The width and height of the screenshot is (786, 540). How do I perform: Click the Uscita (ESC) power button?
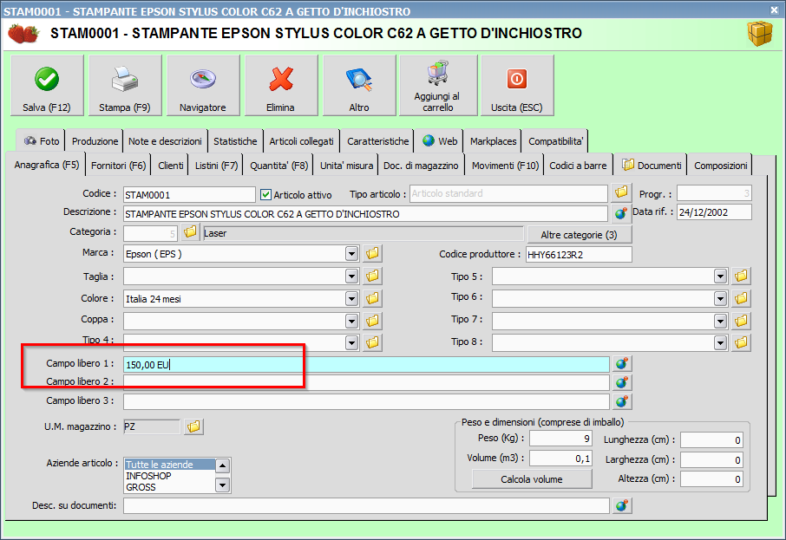click(517, 86)
